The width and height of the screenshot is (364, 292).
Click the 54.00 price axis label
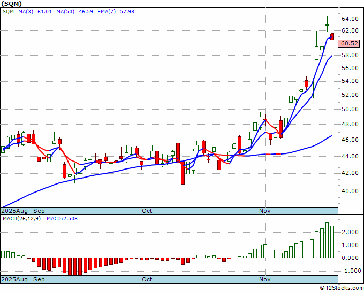[x=350, y=81]
